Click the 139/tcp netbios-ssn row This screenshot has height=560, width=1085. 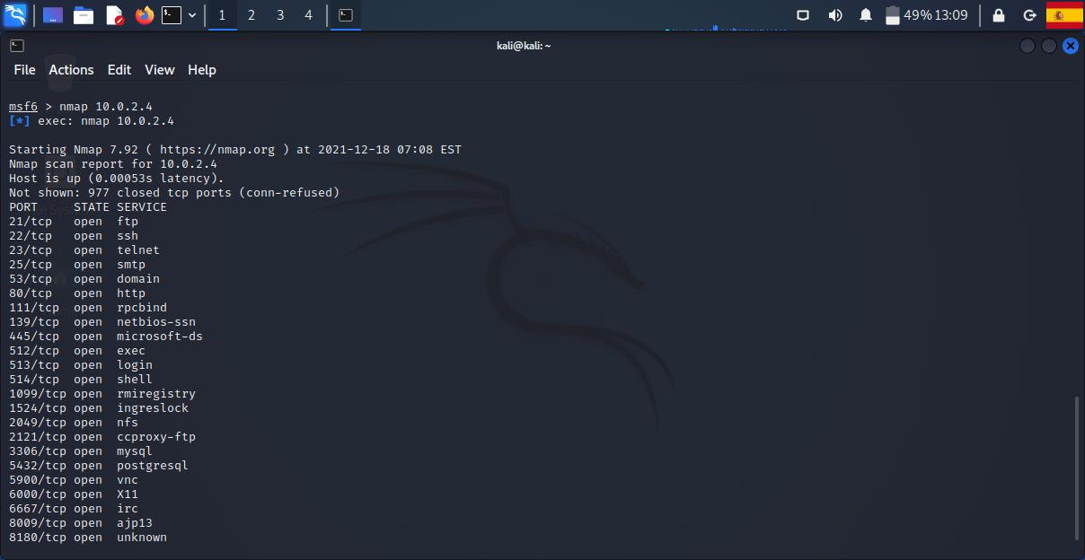102,322
